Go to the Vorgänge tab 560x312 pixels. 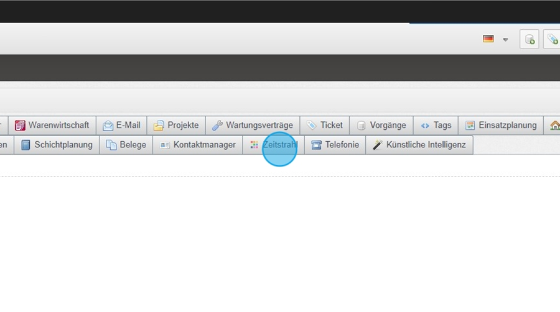click(x=381, y=125)
